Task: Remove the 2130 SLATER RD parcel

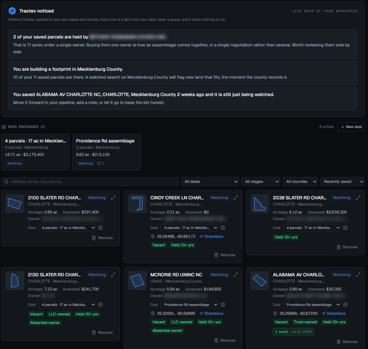Action: (x=102, y=333)
